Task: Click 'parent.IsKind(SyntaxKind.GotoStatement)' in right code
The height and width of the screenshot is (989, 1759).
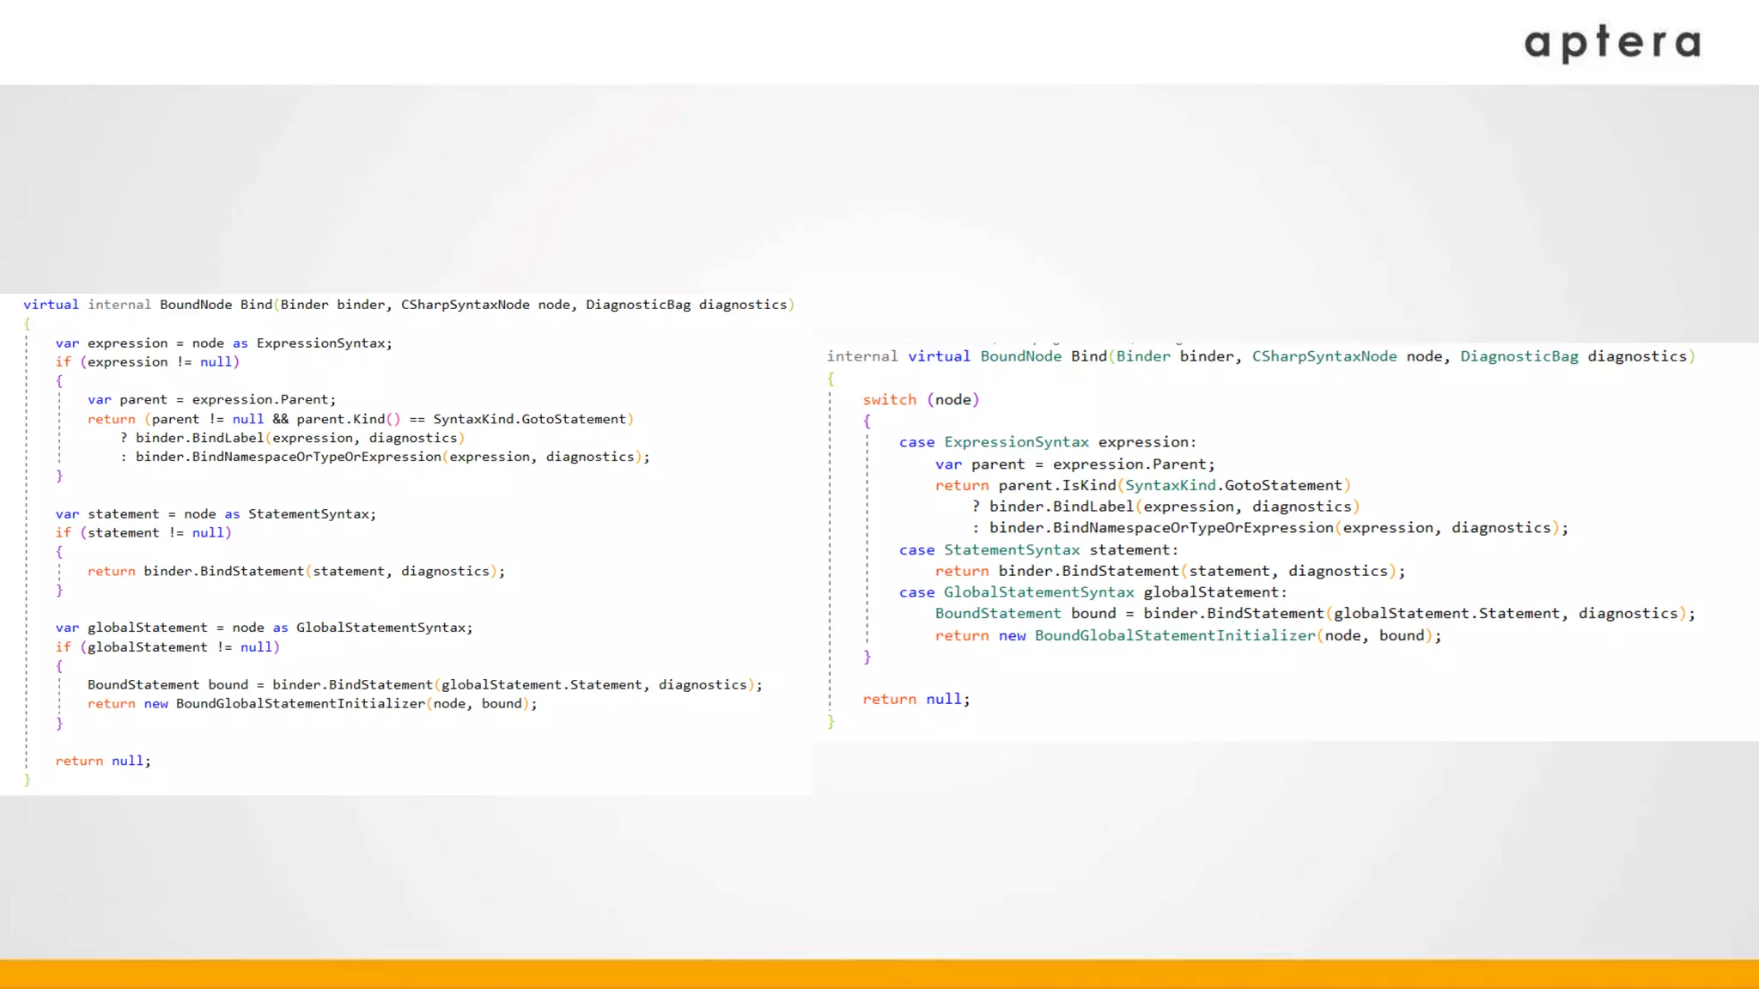Action: [1174, 486]
